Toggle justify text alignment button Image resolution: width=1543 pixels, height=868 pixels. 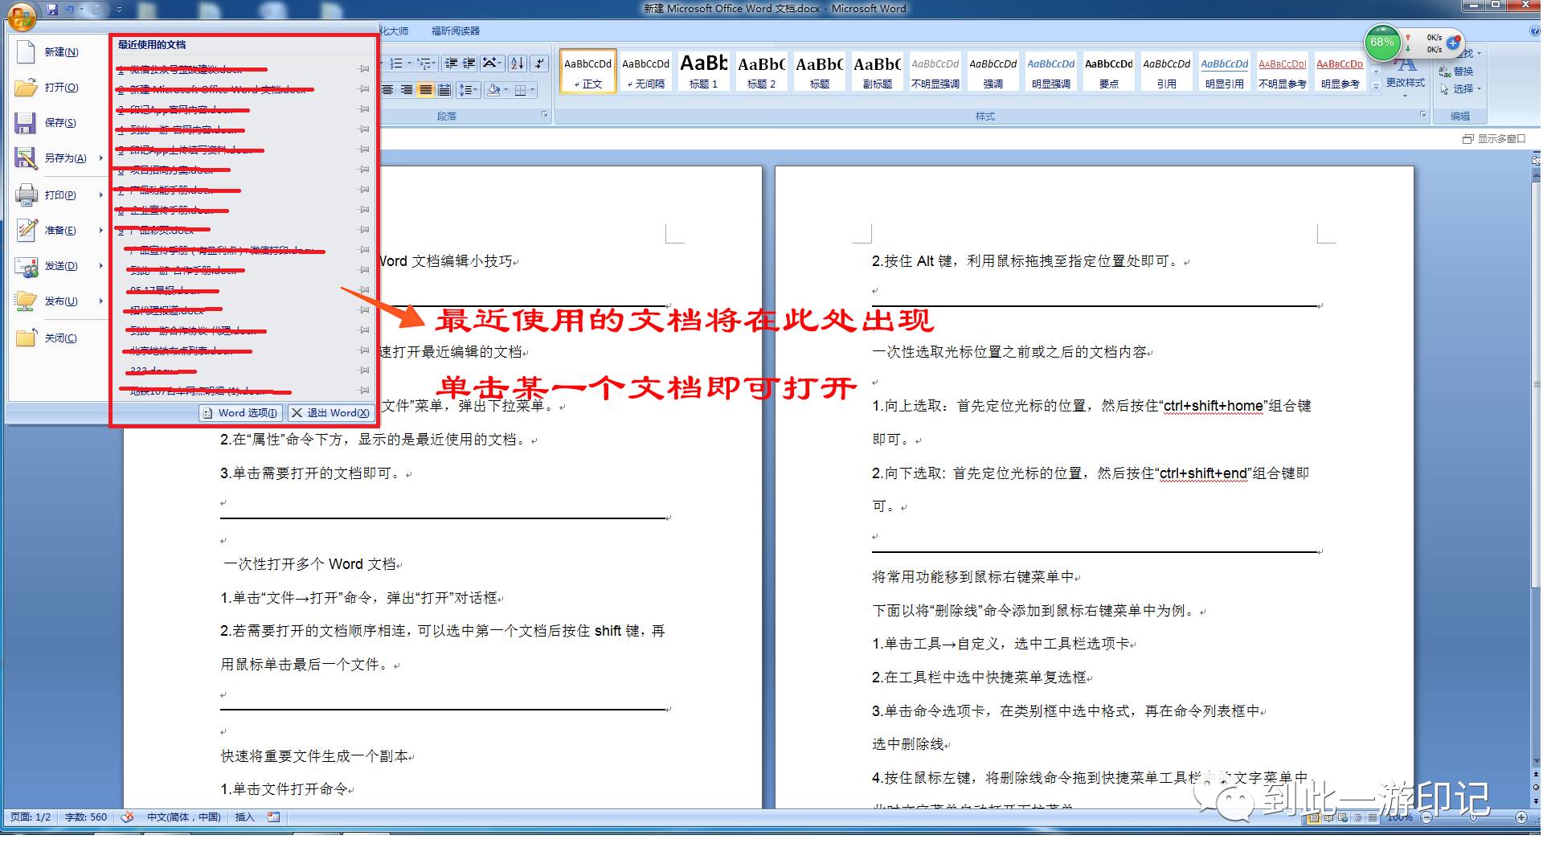pos(425,90)
